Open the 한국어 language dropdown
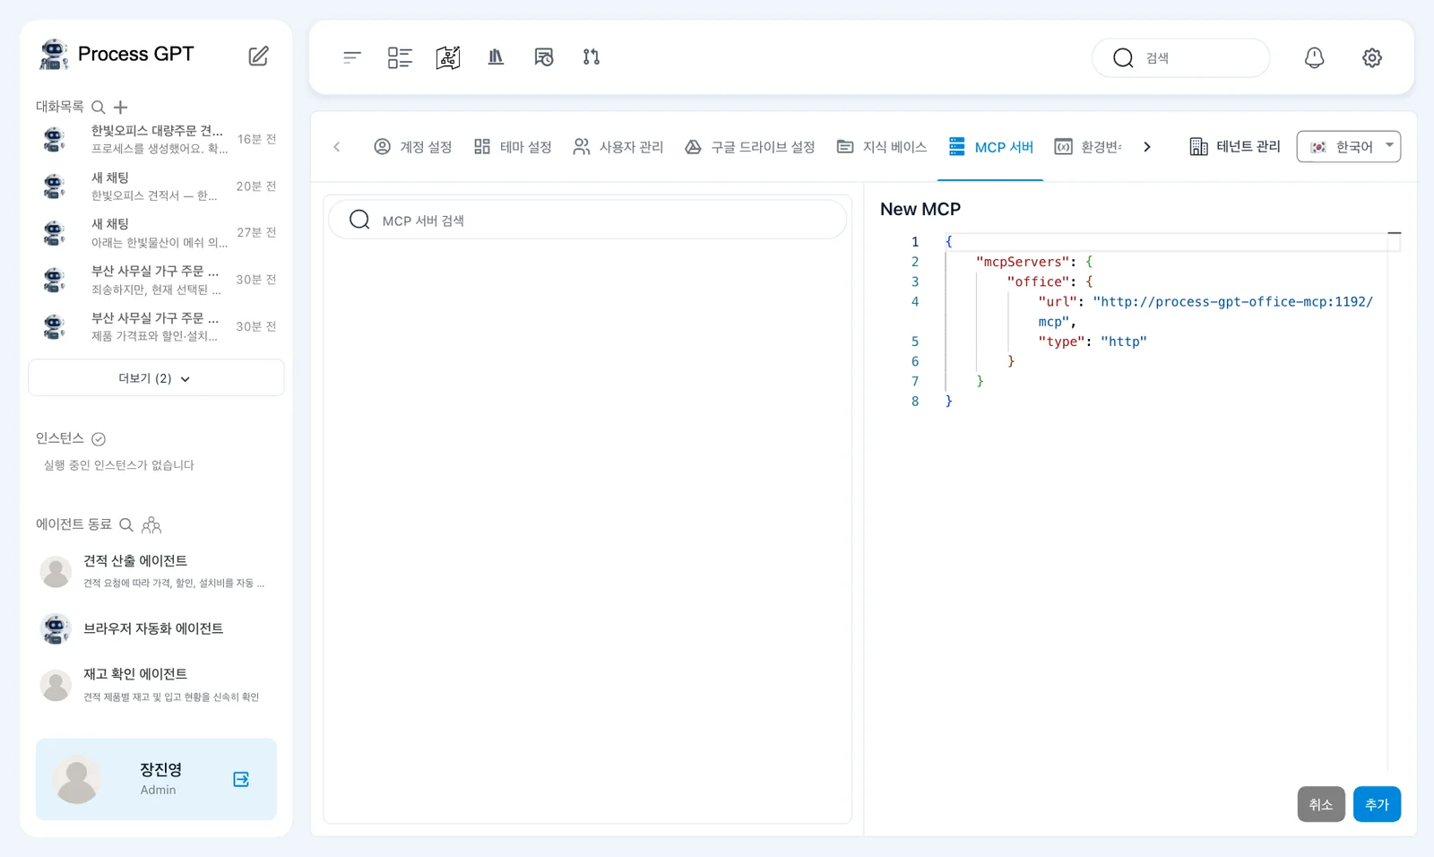 tap(1349, 146)
